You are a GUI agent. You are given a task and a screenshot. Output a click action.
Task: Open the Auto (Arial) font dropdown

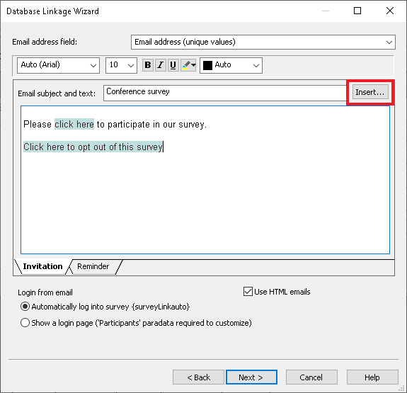(x=59, y=65)
